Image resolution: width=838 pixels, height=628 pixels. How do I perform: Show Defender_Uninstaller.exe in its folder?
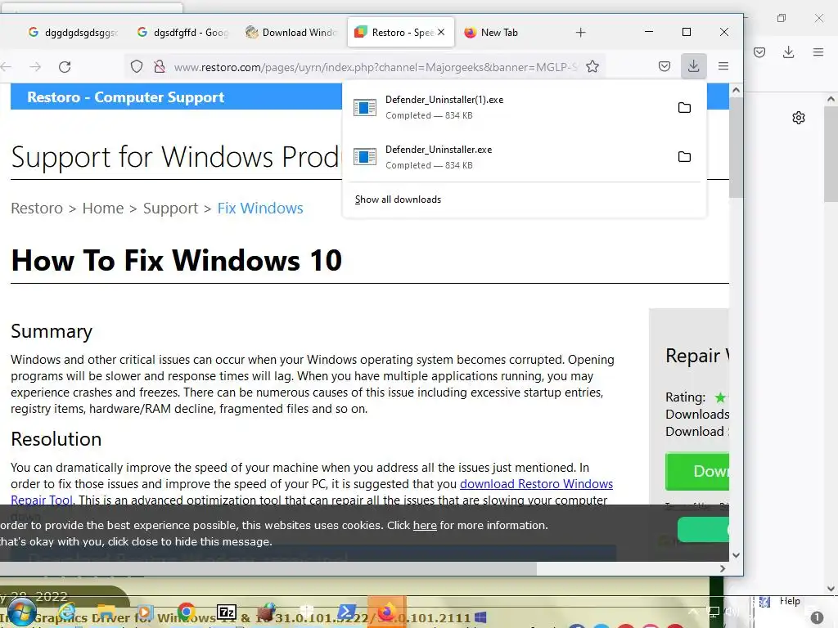pos(684,157)
